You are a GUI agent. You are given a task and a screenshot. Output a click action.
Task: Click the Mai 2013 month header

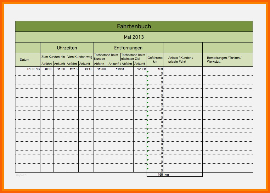[x=134, y=37]
